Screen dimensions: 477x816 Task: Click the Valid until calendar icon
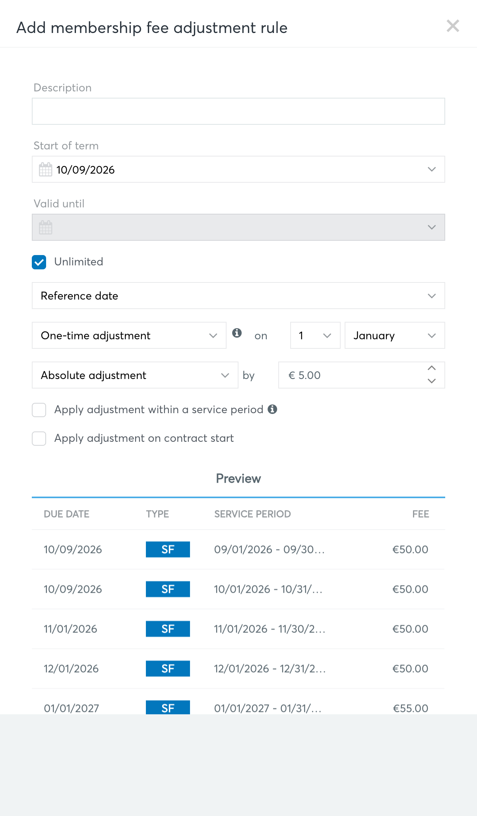pyautogui.click(x=45, y=228)
